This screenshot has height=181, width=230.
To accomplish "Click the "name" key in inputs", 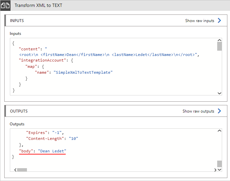I will [x=42, y=72].
